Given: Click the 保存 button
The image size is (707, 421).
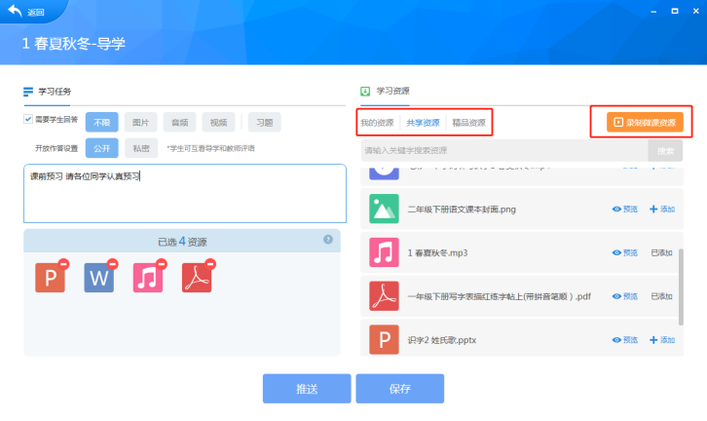Looking at the screenshot, I should [400, 389].
